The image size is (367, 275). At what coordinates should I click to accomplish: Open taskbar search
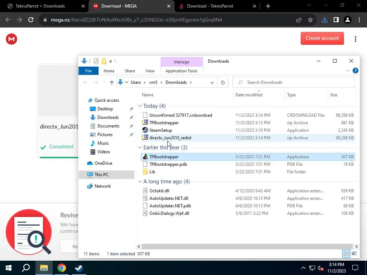click(26, 268)
